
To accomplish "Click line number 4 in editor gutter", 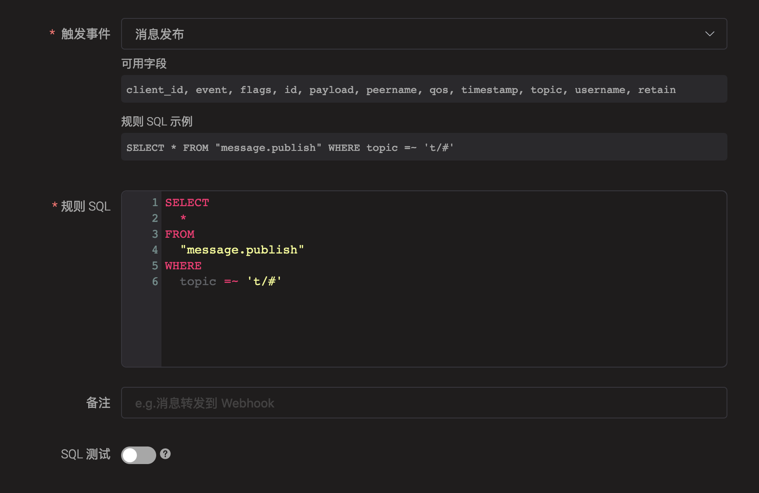I will coord(154,250).
